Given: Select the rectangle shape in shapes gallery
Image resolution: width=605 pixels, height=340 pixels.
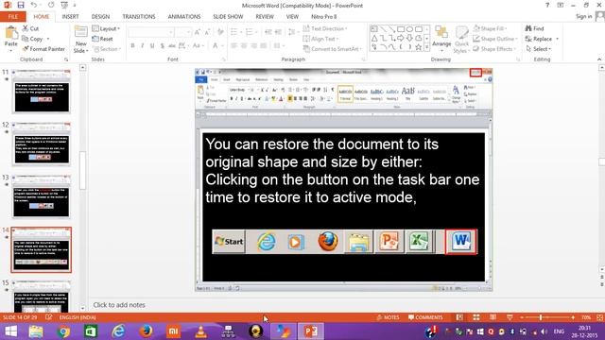Looking at the screenshot, I should [x=401, y=29].
